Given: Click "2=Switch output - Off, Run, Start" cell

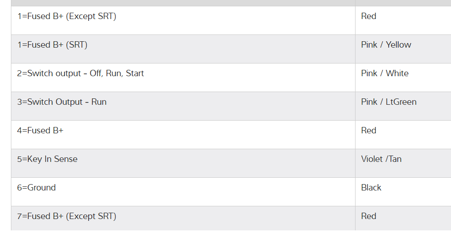Looking at the screenshot, I should tap(80, 73).
